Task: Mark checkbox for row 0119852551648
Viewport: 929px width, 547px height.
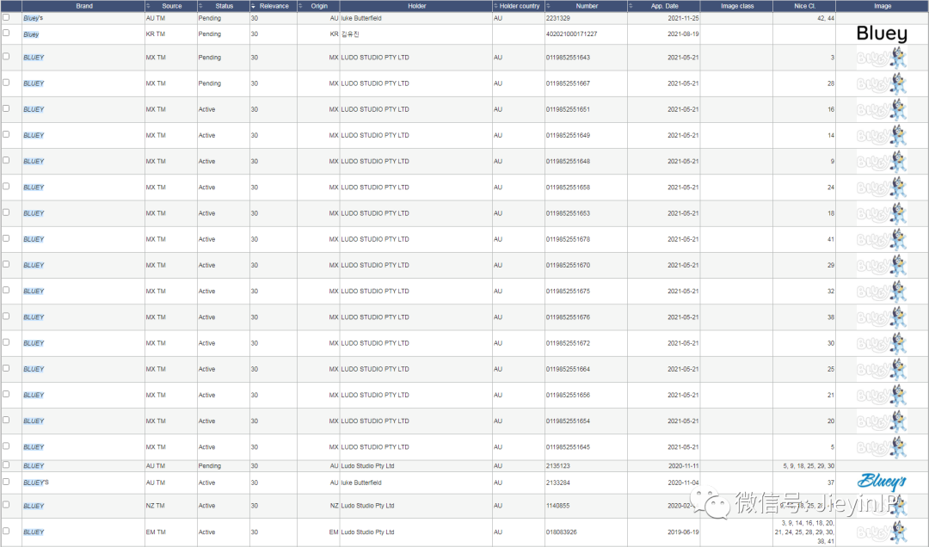Action: pos(6,160)
